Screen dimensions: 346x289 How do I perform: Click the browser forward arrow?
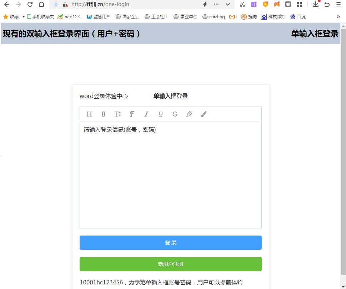point(19,4)
